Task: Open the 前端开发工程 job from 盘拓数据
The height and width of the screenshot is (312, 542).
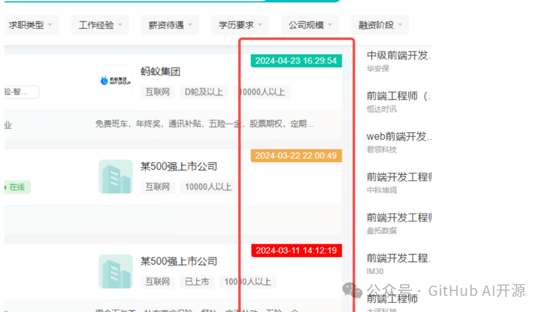Action: [x=399, y=218]
